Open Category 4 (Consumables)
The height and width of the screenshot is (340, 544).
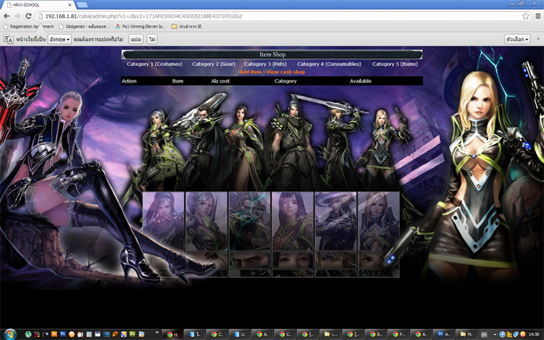(x=329, y=64)
